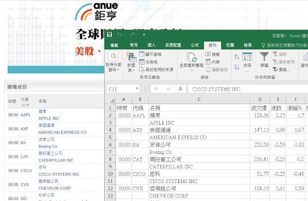Select the 成交價 header cell
This screenshot has height=201, width=308.
point(260,108)
